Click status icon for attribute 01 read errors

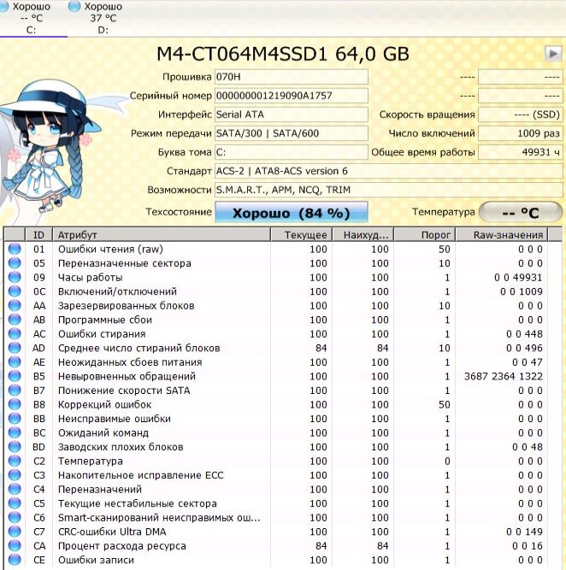click(x=15, y=249)
